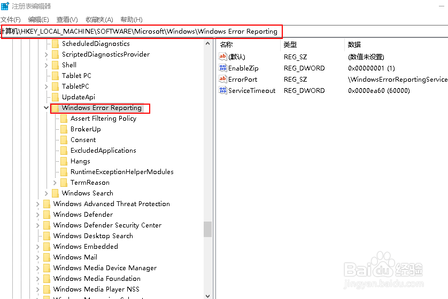
Task: Click the 0x00000001 (1) data cell
Action: click(x=372, y=68)
